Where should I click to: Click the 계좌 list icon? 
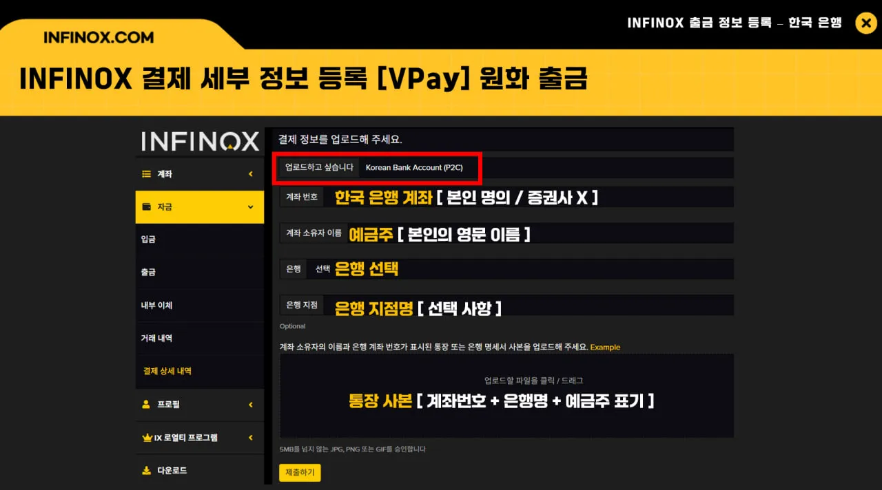(146, 174)
